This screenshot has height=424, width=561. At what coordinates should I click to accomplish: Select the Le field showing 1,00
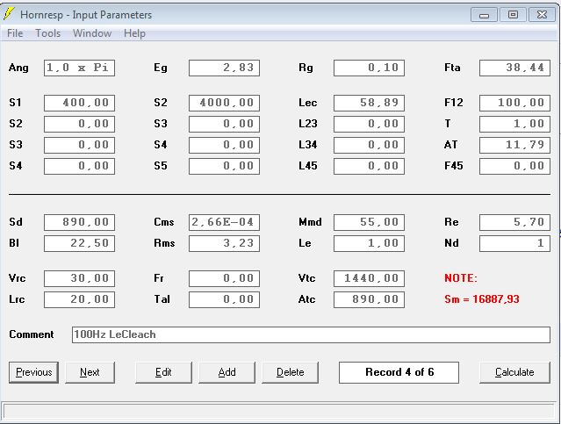(x=370, y=244)
